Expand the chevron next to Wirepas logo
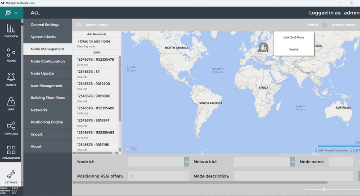This screenshot has width=360, height=196. [x=16, y=13]
